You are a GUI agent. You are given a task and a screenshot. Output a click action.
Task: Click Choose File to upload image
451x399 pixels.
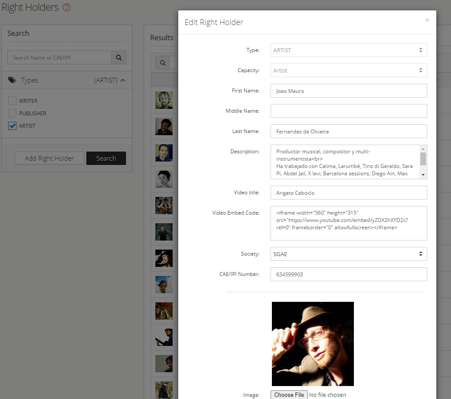click(x=289, y=395)
